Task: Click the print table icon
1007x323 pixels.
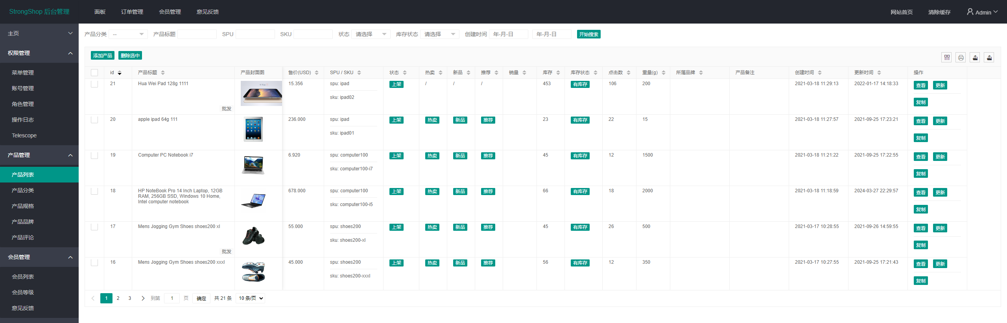Action: (x=961, y=58)
